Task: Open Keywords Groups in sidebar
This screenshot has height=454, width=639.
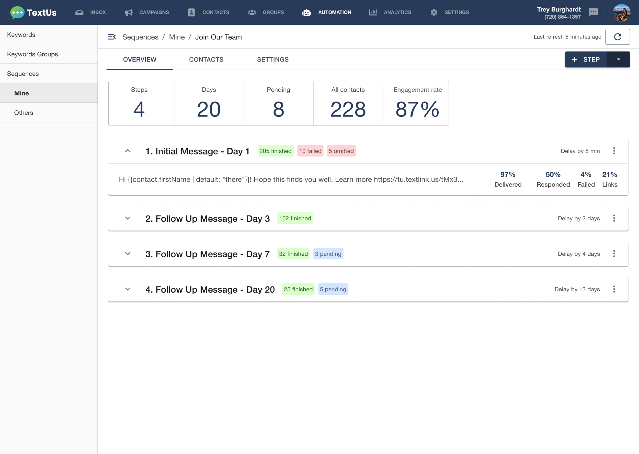Action: tap(32, 54)
